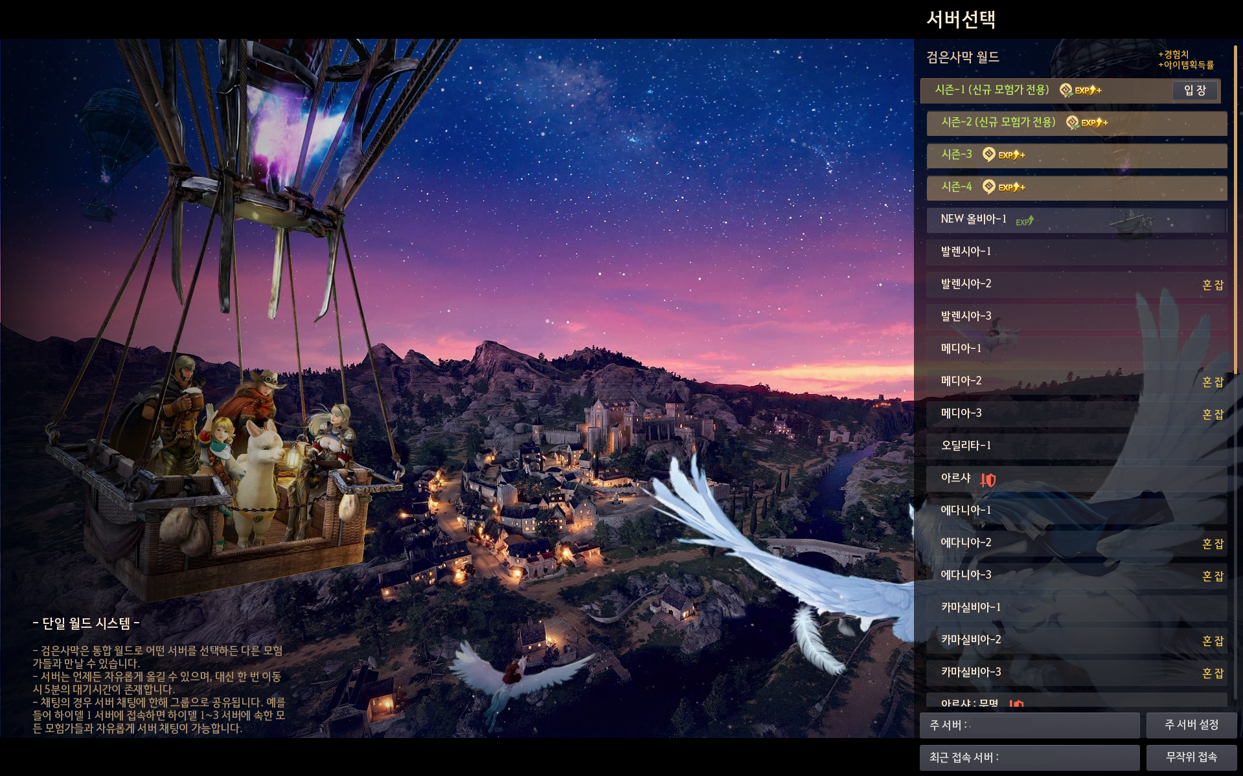Select the 발렌시아-3 server
1243x776 pixels.
click(x=1077, y=317)
